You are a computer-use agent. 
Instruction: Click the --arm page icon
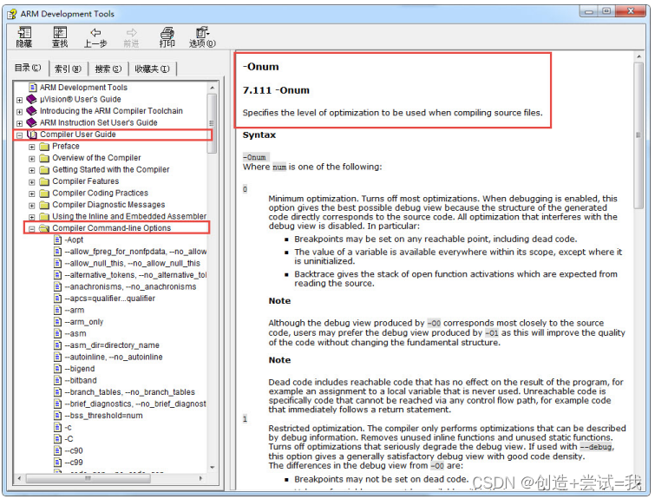coord(57,310)
